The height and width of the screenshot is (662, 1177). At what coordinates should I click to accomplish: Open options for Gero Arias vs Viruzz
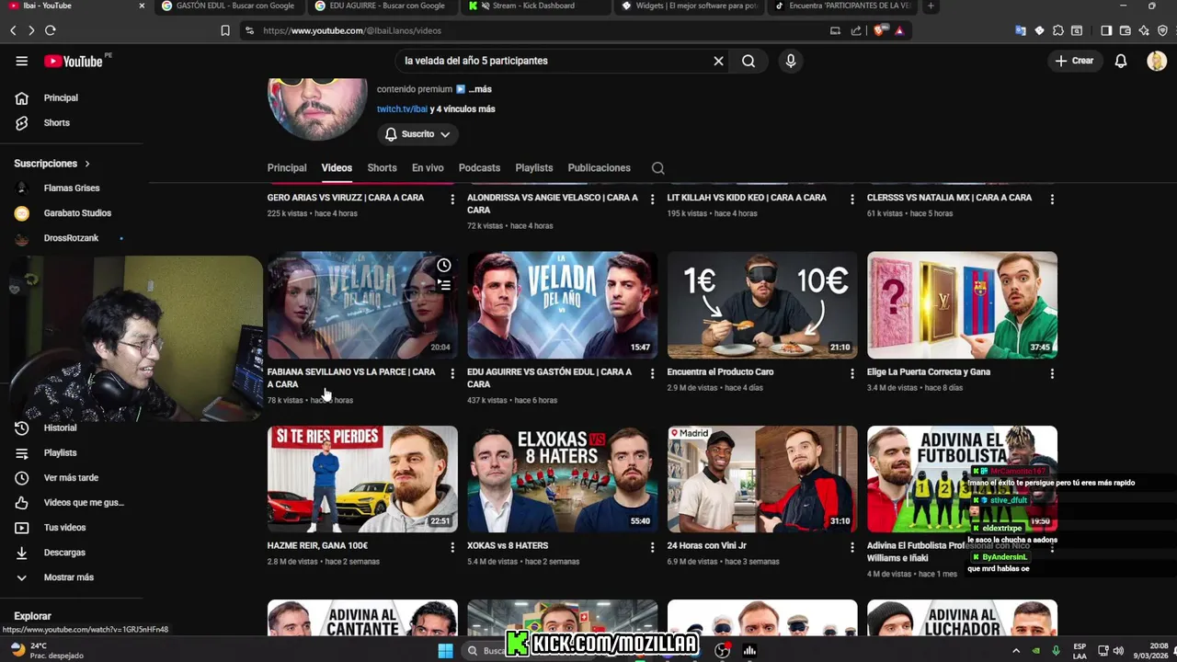(x=451, y=199)
